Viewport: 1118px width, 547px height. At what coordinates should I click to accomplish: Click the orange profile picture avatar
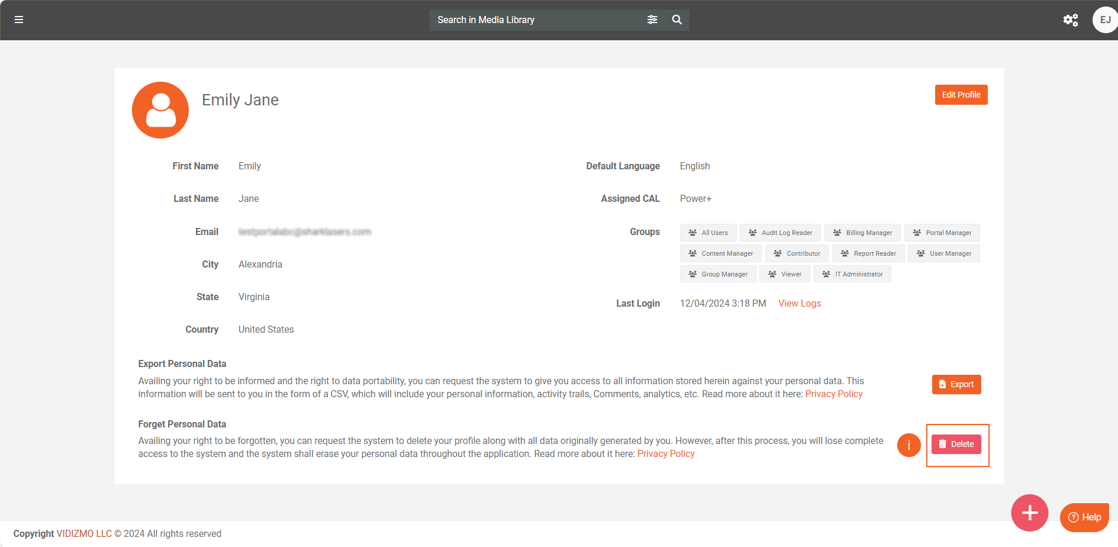(x=160, y=110)
